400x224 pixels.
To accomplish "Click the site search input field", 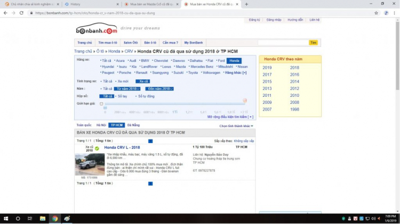I will tap(283, 43).
